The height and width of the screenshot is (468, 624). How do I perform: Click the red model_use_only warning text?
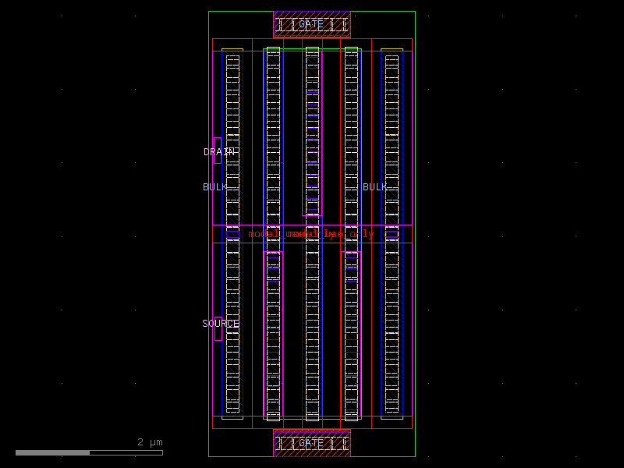coord(310,232)
